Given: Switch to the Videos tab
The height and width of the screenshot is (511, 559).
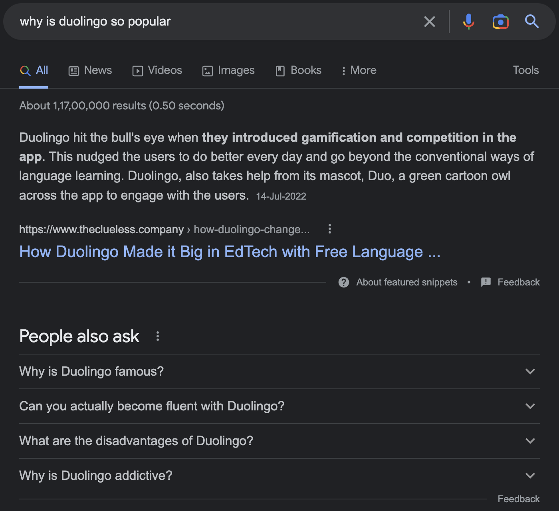Looking at the screenshot, I should coord(157,71).
